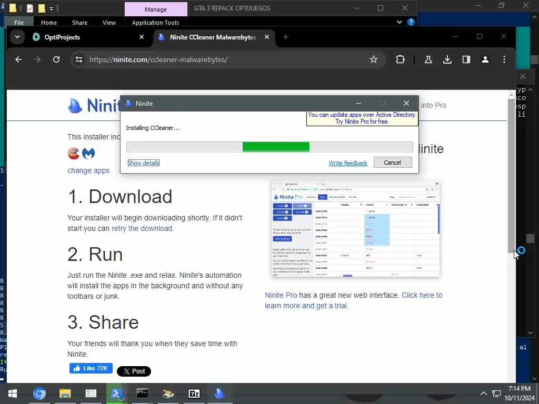Click the Ninite logo on the page
The image size is (539, 404).
click(94, 105)
